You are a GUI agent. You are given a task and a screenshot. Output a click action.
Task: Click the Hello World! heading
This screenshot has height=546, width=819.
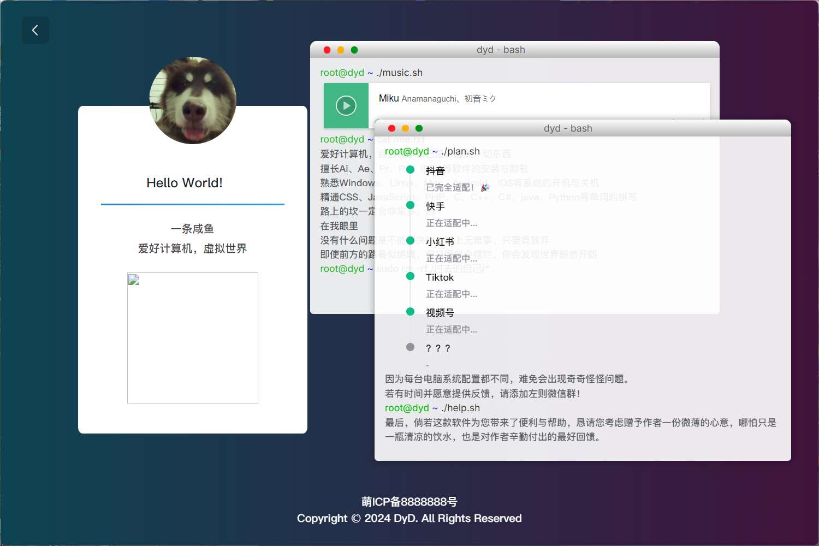(184, 183)
